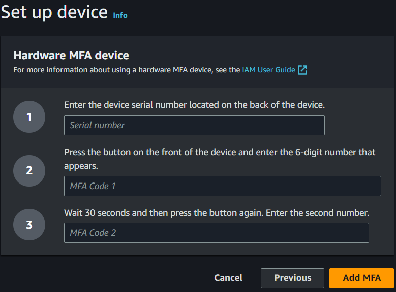This screenshot has height=292, width=396.
Task: Click the Hardware MFA device heading
Action: pos(71,55)
